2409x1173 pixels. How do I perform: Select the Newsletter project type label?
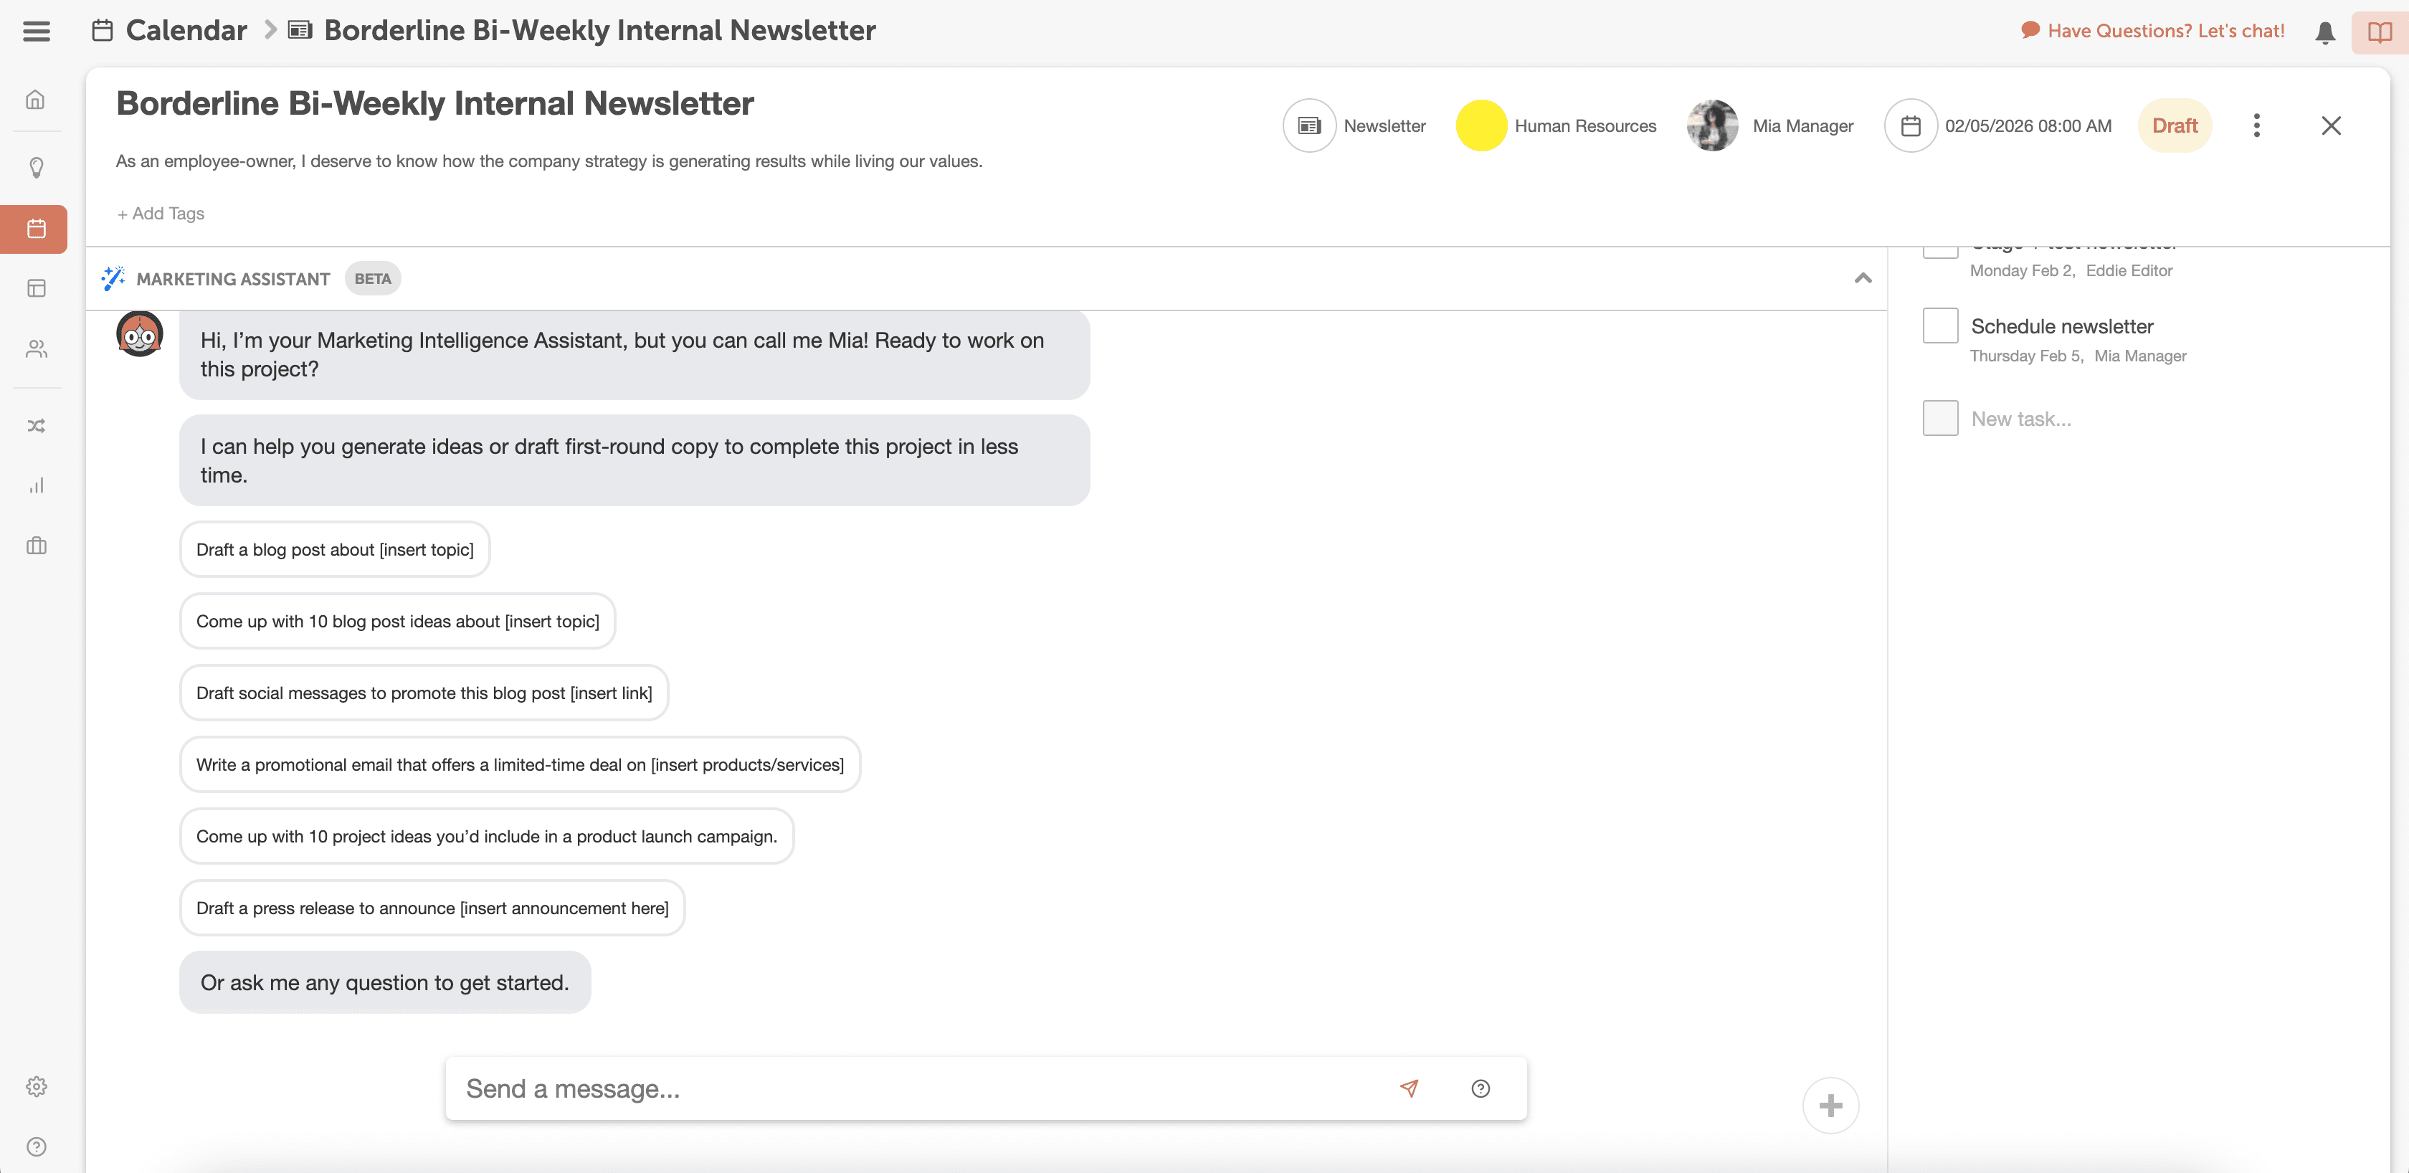coord(1383,125)
